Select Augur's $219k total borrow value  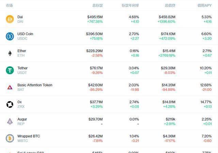tap(171, 119)
